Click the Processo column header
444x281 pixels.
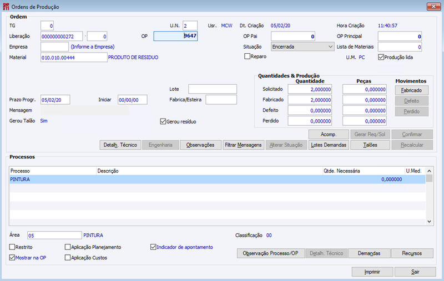point(53,171)
